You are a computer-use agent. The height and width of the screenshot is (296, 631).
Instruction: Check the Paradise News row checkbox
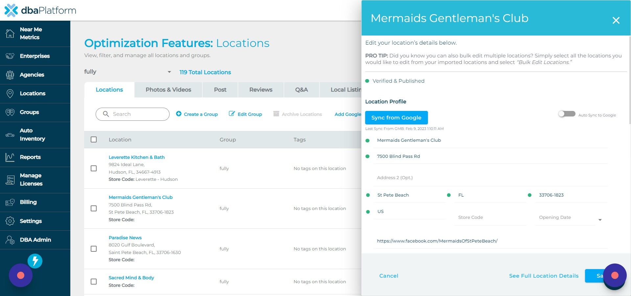[94, 249]
